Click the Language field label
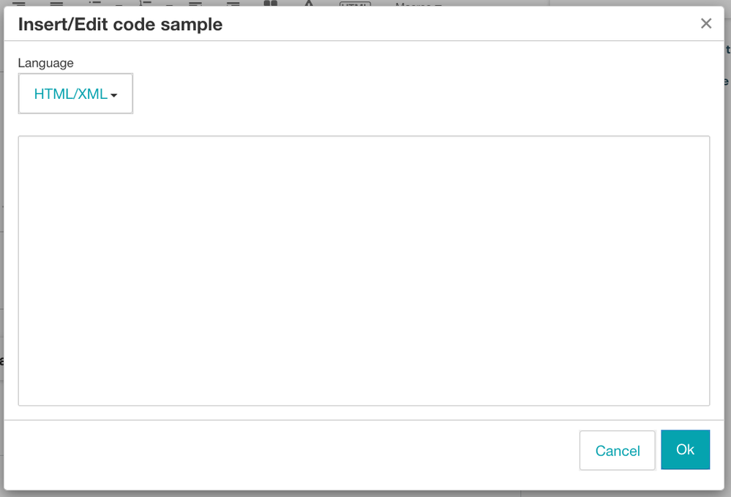Image resolution: width=731 pixels, height=497 pixels. click(45, 63)
